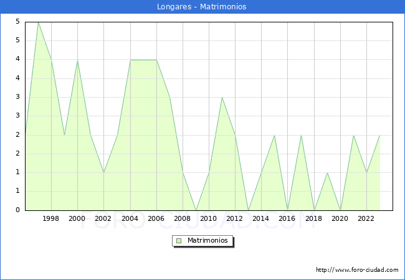405x280 pixels.
Task: Select the 2002 x-axis label
Action: click(103, 218)
